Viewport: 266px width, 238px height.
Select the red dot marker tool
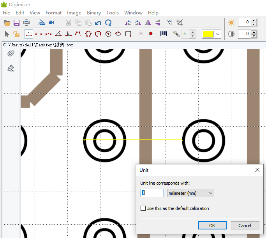pyautogui.click(x=151, y=34)
